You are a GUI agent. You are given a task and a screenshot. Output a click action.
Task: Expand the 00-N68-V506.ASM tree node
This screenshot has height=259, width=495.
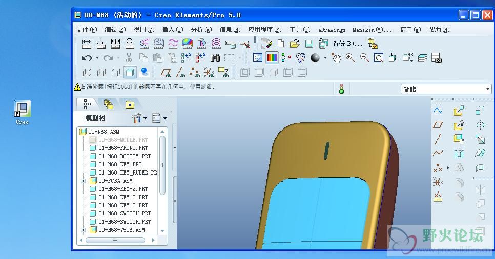coord(84,230)
